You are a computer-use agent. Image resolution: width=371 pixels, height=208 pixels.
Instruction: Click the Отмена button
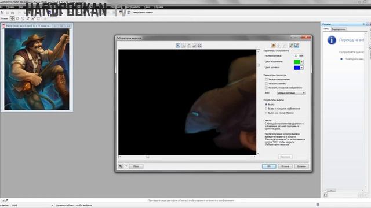(285, 166)
